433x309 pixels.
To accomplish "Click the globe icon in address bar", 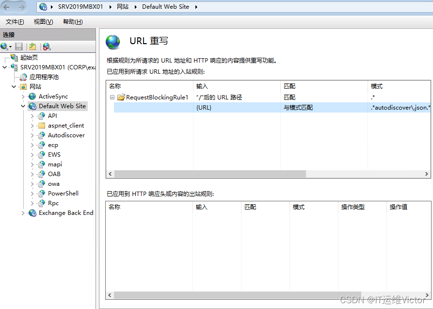I will (x=43, y=7).
